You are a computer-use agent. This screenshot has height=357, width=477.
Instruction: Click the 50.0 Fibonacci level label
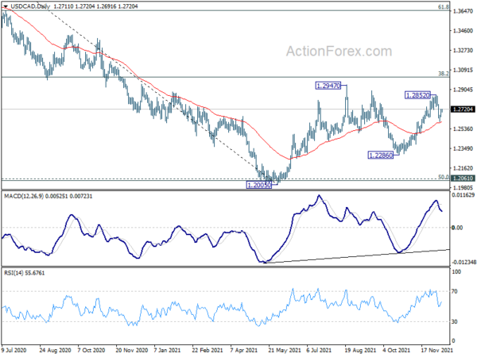pos(444,177)
